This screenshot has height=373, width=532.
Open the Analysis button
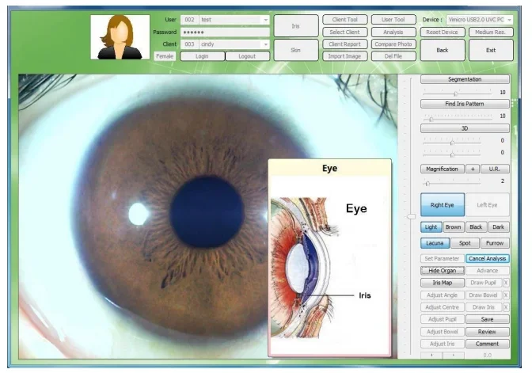(393, 32)
